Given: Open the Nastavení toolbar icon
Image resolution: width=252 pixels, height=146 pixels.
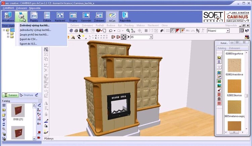Looking at the screenshot, I should pyautogui.click(x=60, y=17).
